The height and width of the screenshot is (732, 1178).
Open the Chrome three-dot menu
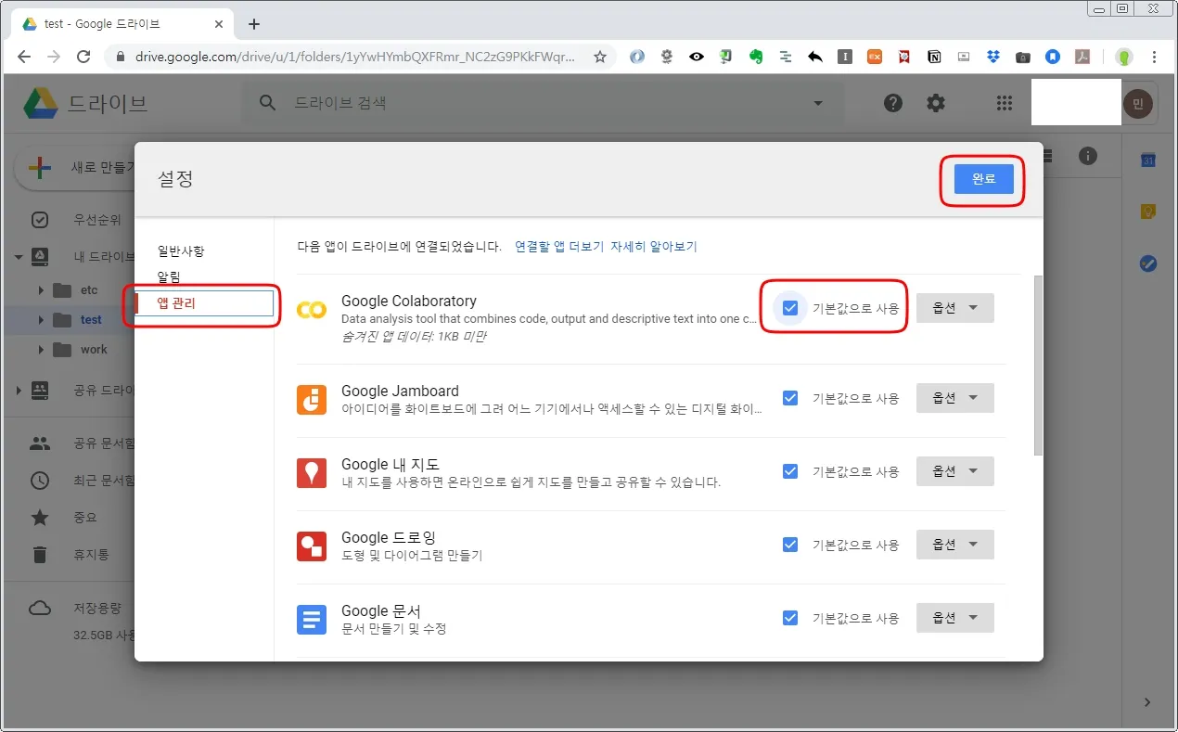coord(1154,57)
